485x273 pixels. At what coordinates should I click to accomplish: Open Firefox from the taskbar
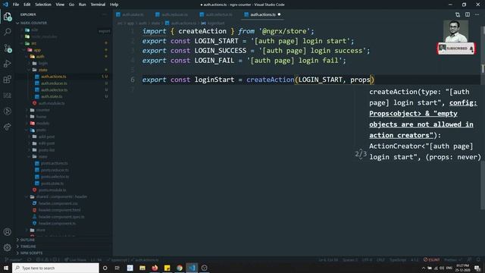[x=155, y=268]
